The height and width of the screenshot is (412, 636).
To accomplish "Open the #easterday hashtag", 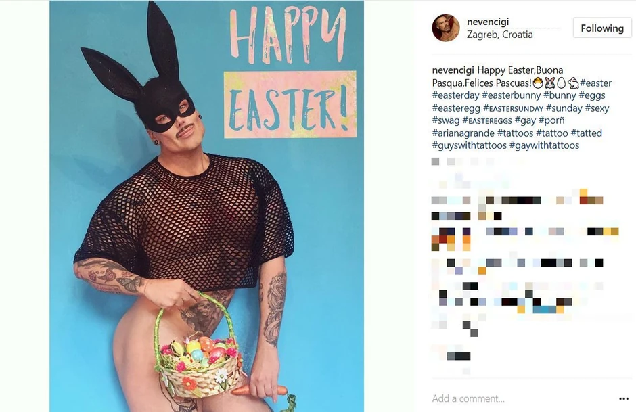I will [455, 95].
